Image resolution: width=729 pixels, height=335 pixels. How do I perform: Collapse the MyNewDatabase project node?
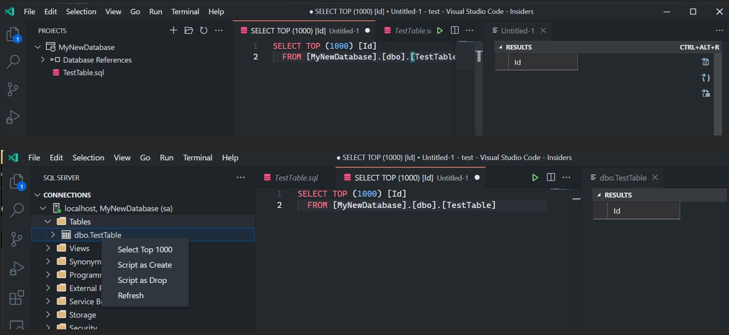click(x=38, y=47)
